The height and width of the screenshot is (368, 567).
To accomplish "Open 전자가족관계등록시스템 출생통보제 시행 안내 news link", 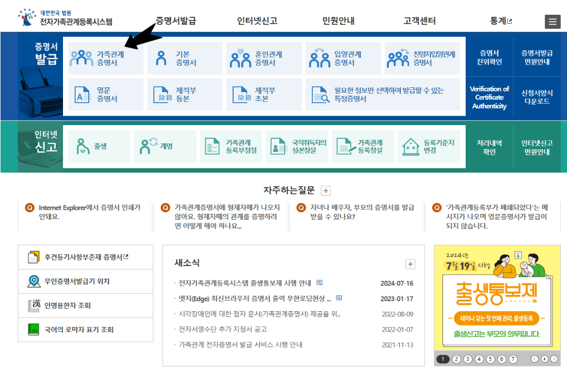I will (246, 283).
